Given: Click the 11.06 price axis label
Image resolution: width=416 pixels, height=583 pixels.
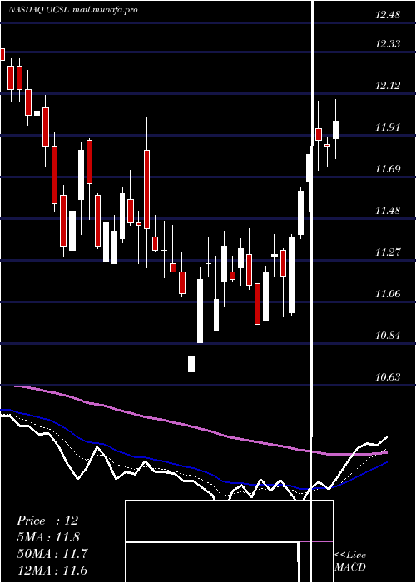Looking at the screenshot, I should click(388, 294).
